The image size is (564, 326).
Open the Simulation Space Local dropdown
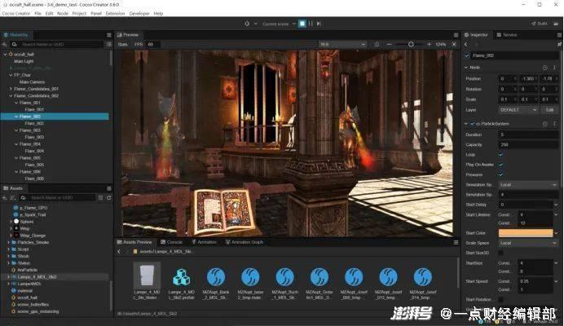click(528, 184)
